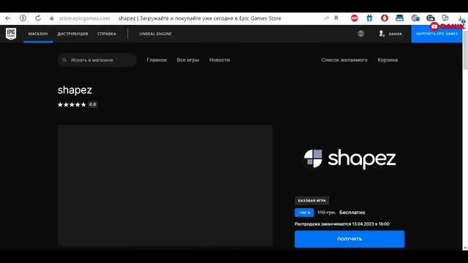Click the red Opera-style extension icon
Screen dimensions: 468x263
coord(385,18)
